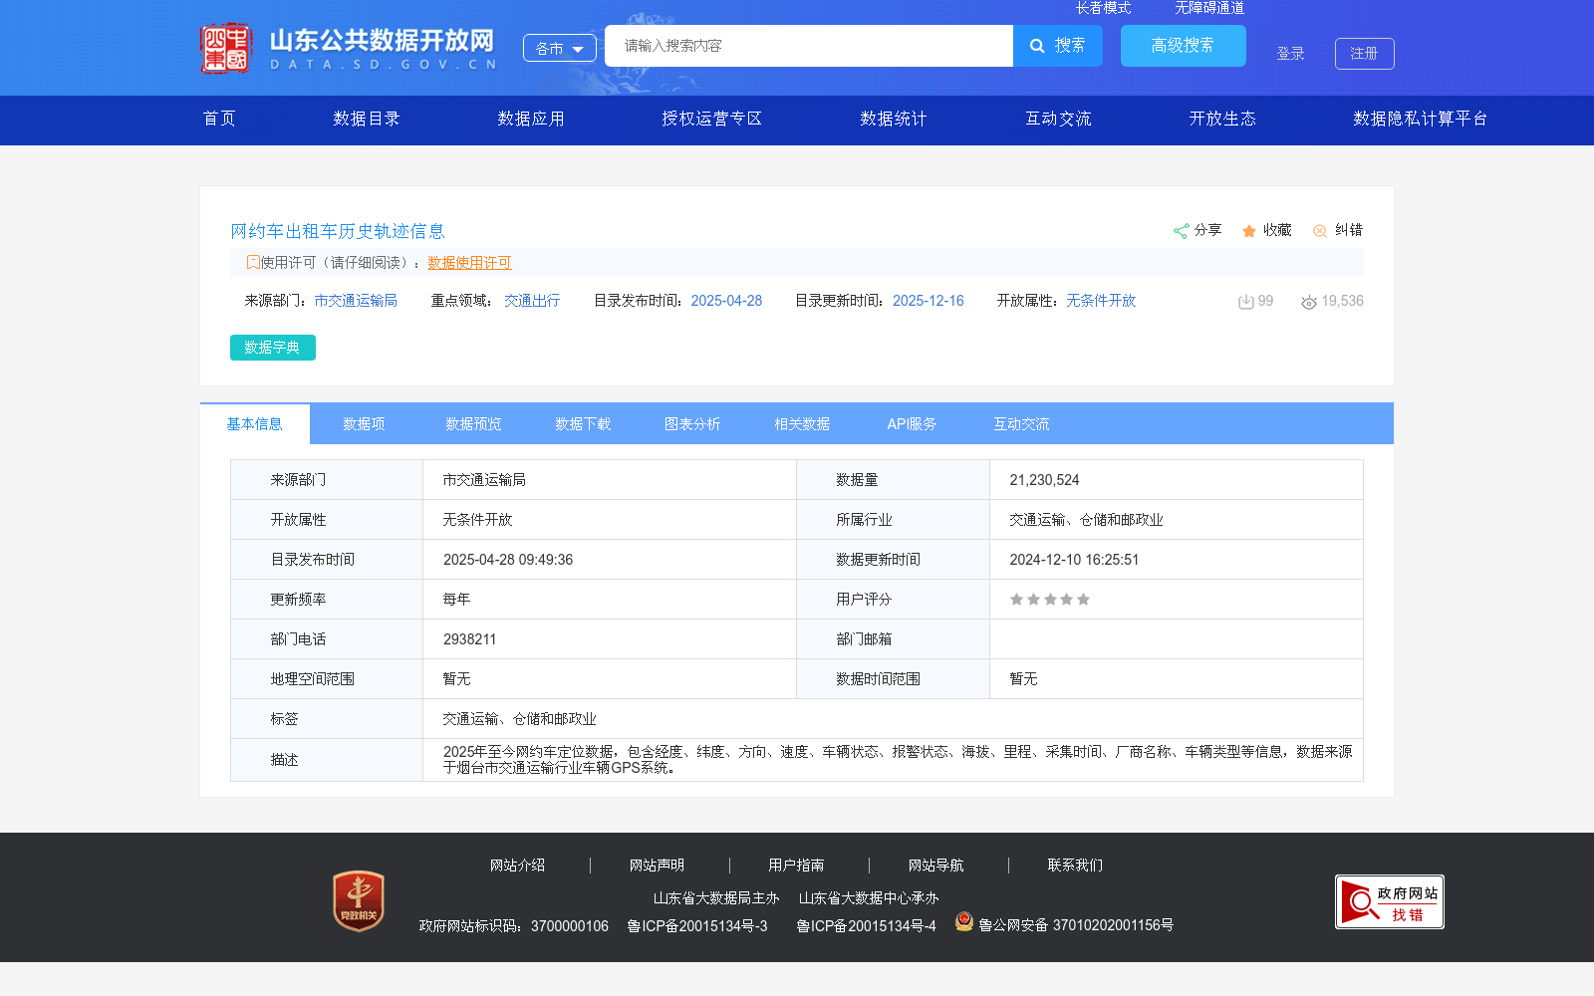This screenshot has height=996, width=1594.
Task: Click the 搜索 button
Action: tap(1058, 46)
